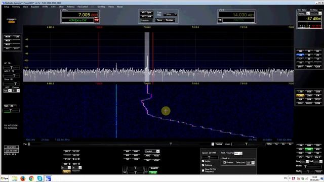Copy VFO A to B with A>B
This screenshot has height=182, width=324.
pyautogui.click(x=76, y=152)
